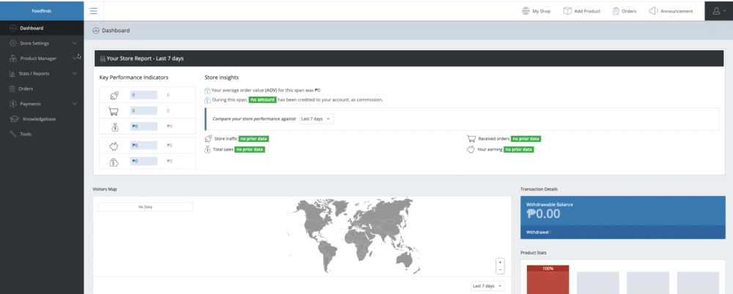Viewport: 733px width, 294px height.
Task: Click the Knowledgebase graduation cap icon
Action: (x=14, y=119)
